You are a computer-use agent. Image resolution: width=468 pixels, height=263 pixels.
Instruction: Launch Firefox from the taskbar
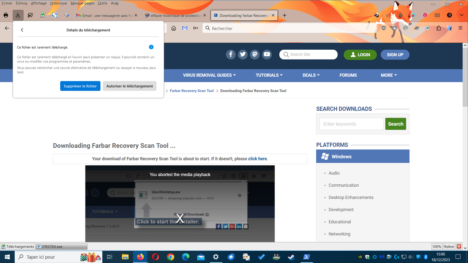tap(140, 257)
